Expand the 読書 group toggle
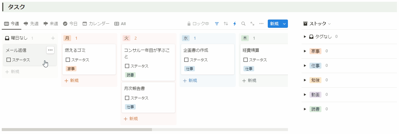 pyautogui.click(x=305, y=109)
